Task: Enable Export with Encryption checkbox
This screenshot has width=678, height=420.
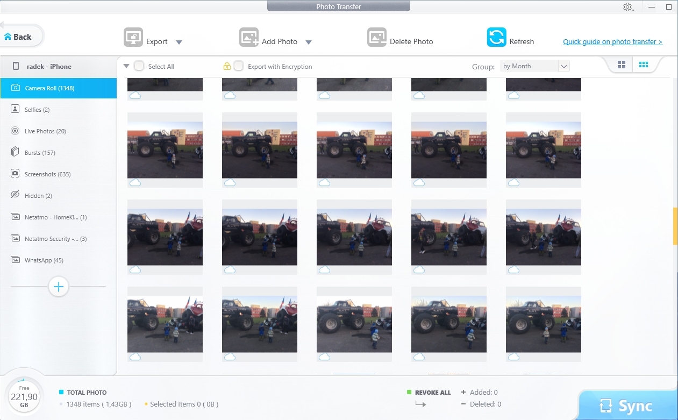Action: [x=239, y=66]
